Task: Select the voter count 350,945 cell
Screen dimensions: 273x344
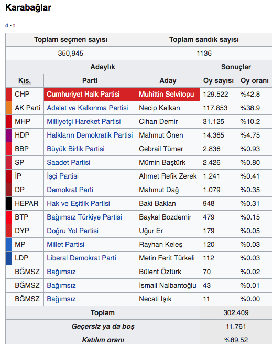Action: coord(71,54)
